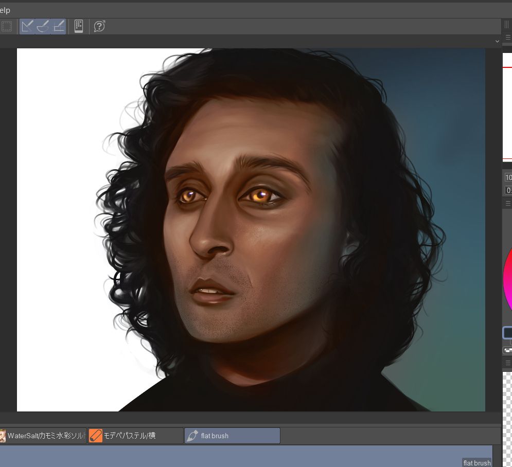512x467 pixels.
Task: Select the dark main color swatch
Action: 507,333
